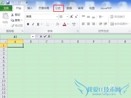Expand the Name Box dropdown arrow
The width and height of the screenshot is (131, 98).
pyautogui.click(x=33, y=37)
